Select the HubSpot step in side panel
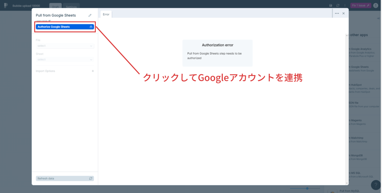The width and height of the screenshot is (382, 193). pos(364,88)
